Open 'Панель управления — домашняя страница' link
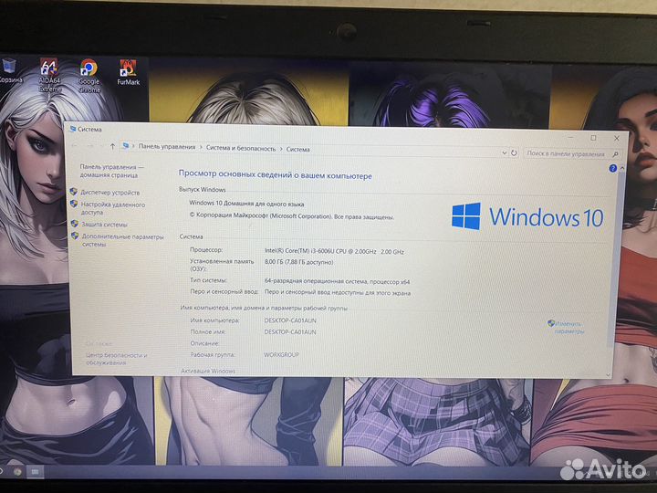The image size is (657, 493). pyautogui.click(x=111, y=171)
